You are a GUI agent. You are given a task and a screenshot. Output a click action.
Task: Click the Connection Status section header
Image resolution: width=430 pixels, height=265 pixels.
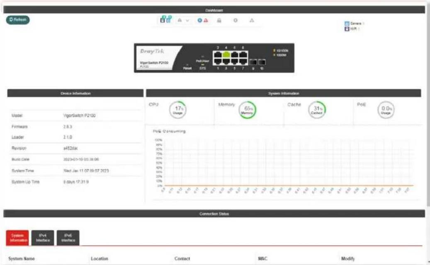point(214,214)
